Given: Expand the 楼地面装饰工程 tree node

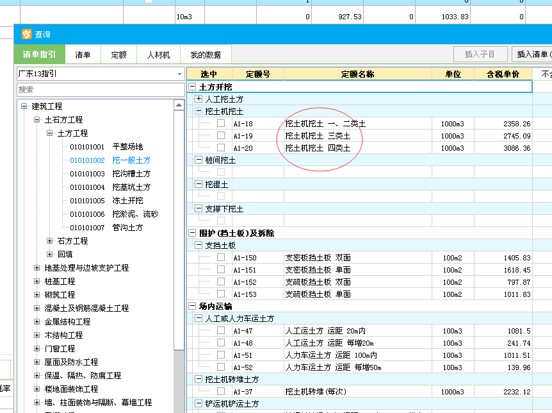Looking at the screenshot, I should (x=37, y=389).
